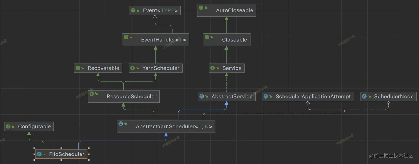The width and height of the screenshot is (419, 164).
Task: Click interface icon on Service node
Action: pos(213,68)
